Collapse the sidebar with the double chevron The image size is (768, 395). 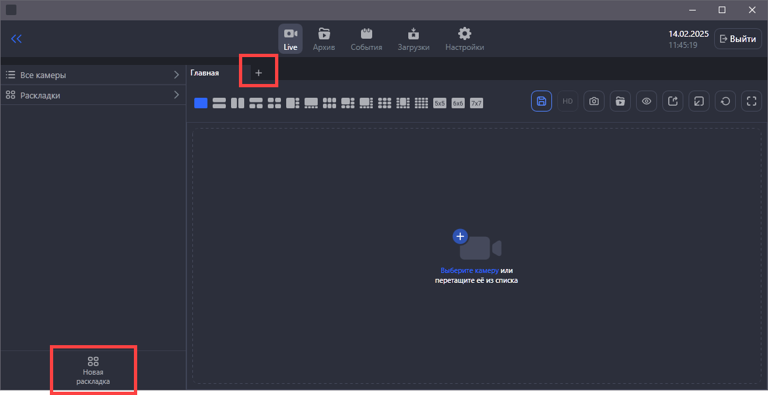pos(16,39)
